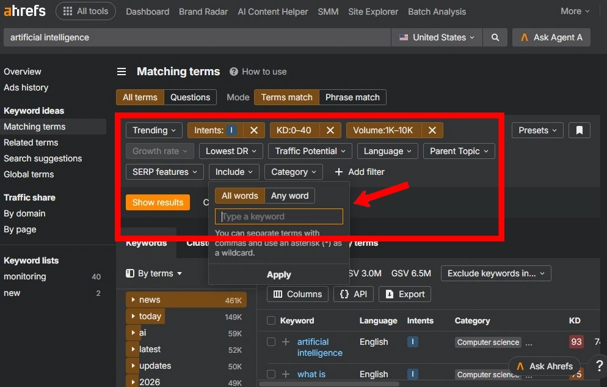Tick the select-all Keyword header checkbox
This screenshot has height=387, width=607.
pos(271,320)
